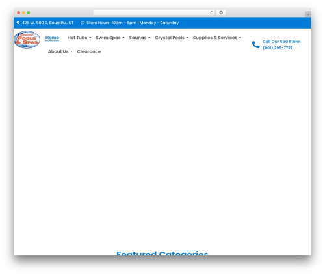The width and height of the screenshot is (325, 275).
Task: Click the Store Hours text in top bar
Action: [133, 23]
